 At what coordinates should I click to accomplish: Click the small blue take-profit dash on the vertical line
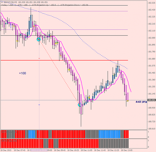39,105
